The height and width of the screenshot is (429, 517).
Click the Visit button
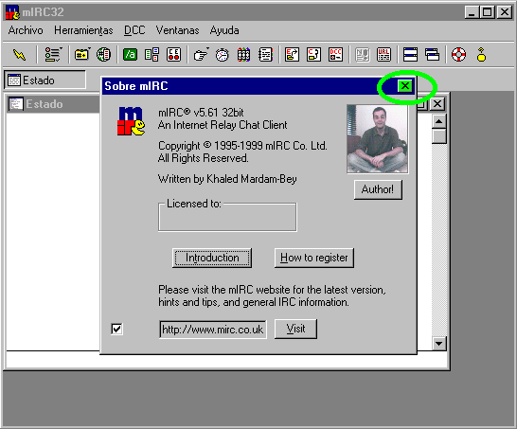295,329
